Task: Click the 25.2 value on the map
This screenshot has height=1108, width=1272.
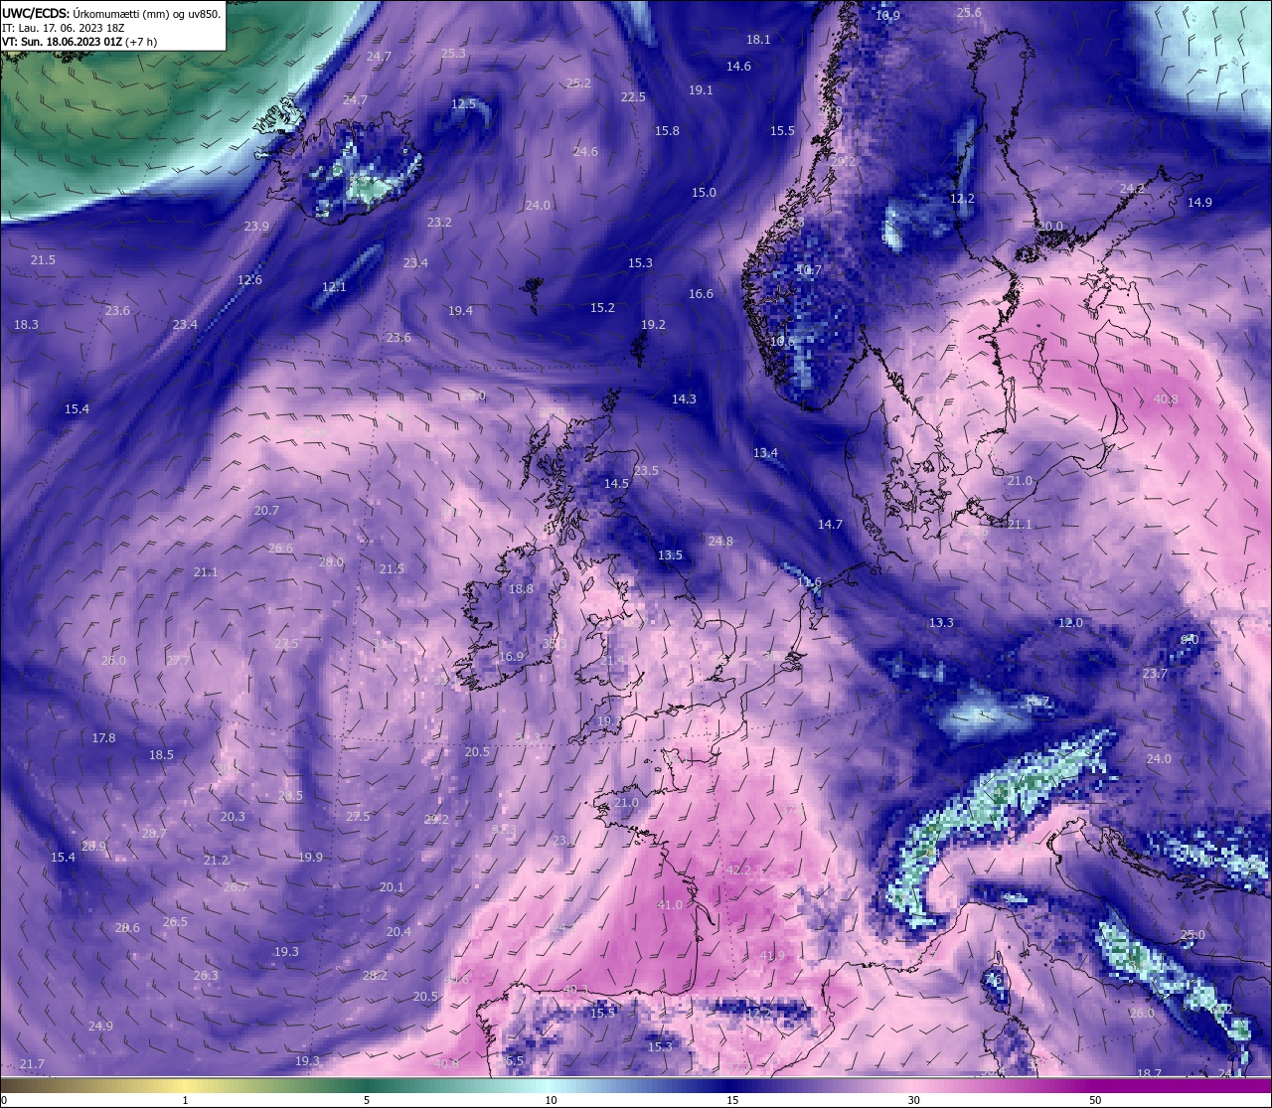Action: click(x=578, y=83)
